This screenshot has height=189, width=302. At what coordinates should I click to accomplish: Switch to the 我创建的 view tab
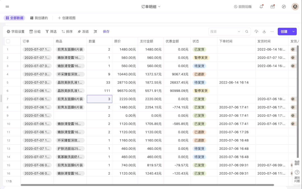39,18
